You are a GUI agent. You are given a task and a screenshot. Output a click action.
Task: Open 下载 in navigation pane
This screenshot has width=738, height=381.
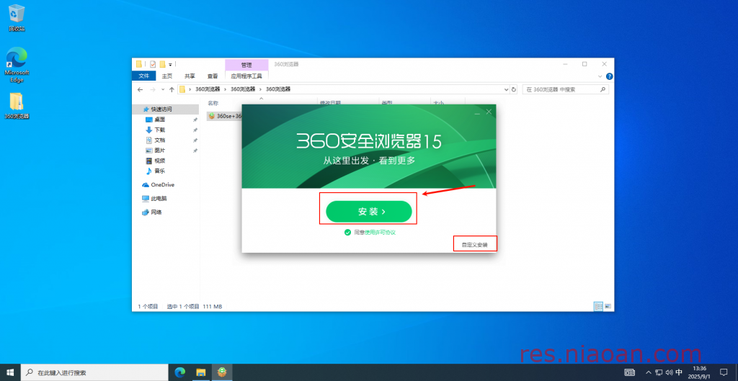tap(159, 130)
